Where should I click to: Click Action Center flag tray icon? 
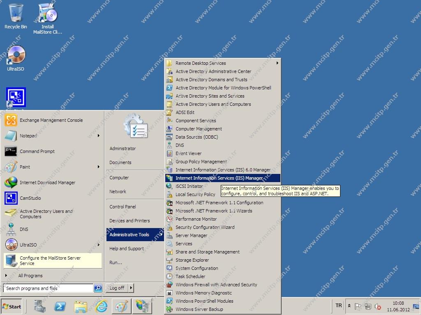(x=358, y=306)
